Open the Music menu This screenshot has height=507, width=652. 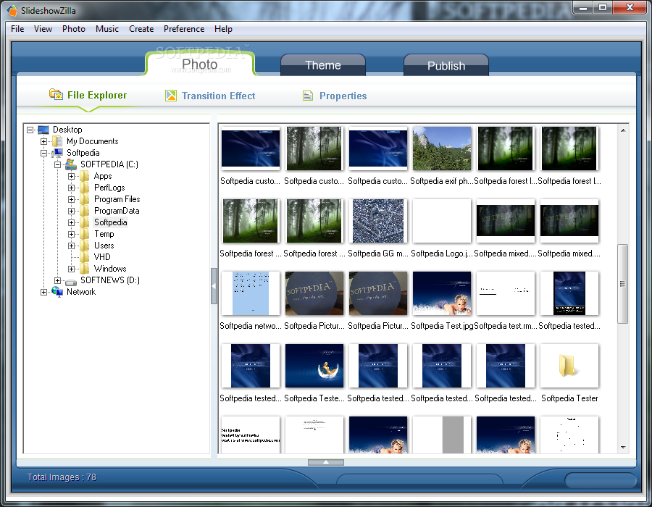[x=107, y=29]
